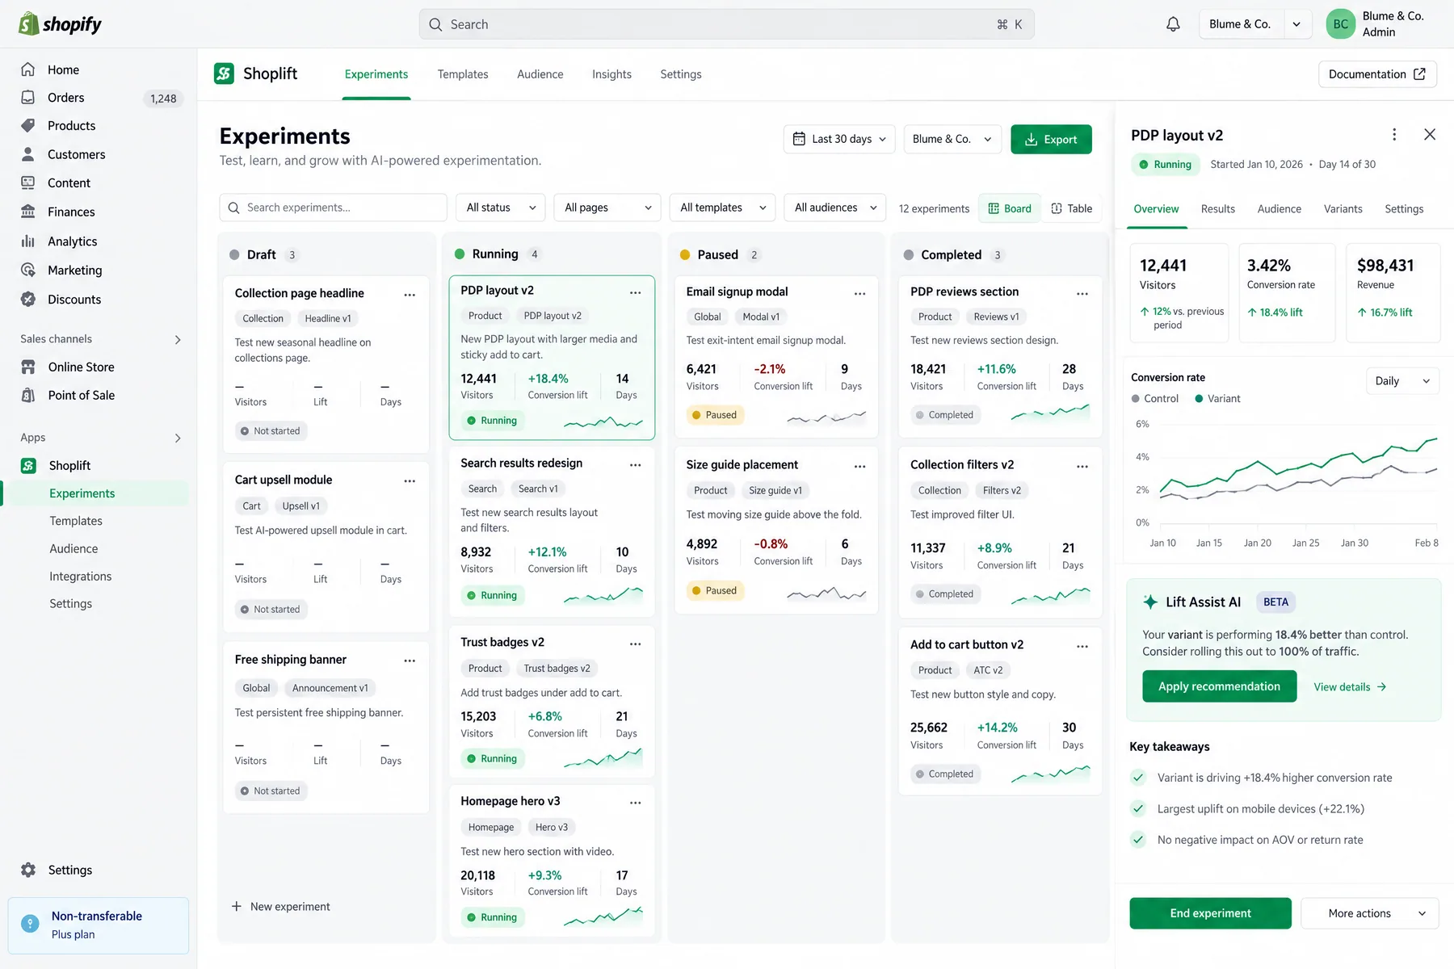The image size is (1454, 969).
Task: Click the Discounts badge icon
Action: pos(28,299)
